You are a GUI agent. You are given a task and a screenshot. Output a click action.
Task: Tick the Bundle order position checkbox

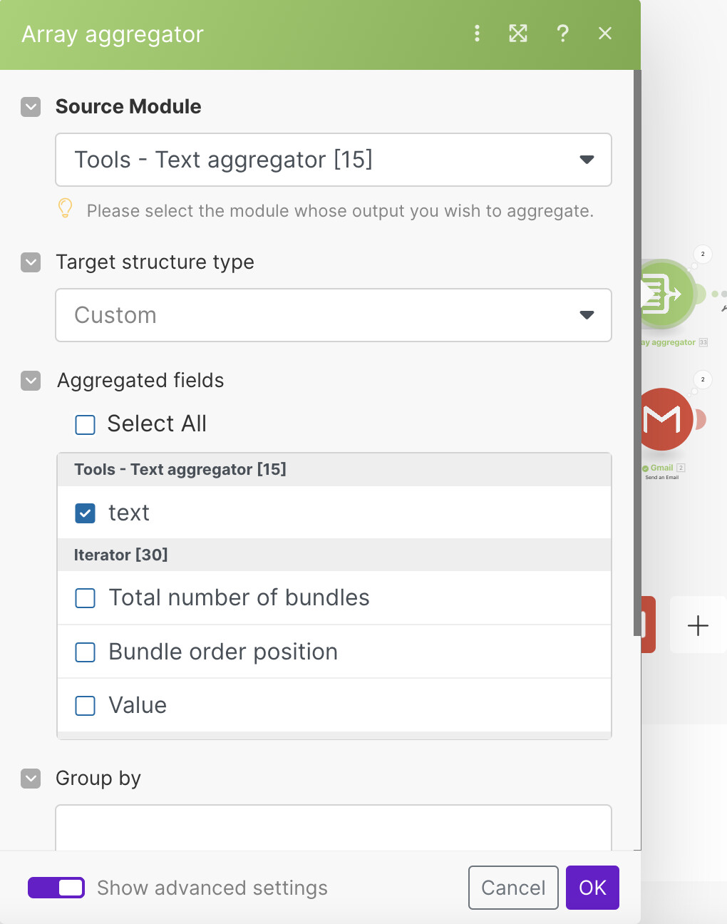86,652
